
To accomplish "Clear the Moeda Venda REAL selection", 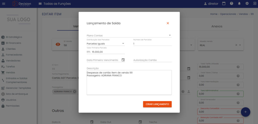I will click(x=236, y=45).
